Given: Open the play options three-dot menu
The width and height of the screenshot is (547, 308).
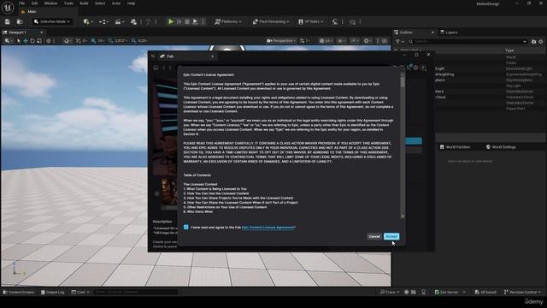Looking at the screenshot, I should click(203, 21).
